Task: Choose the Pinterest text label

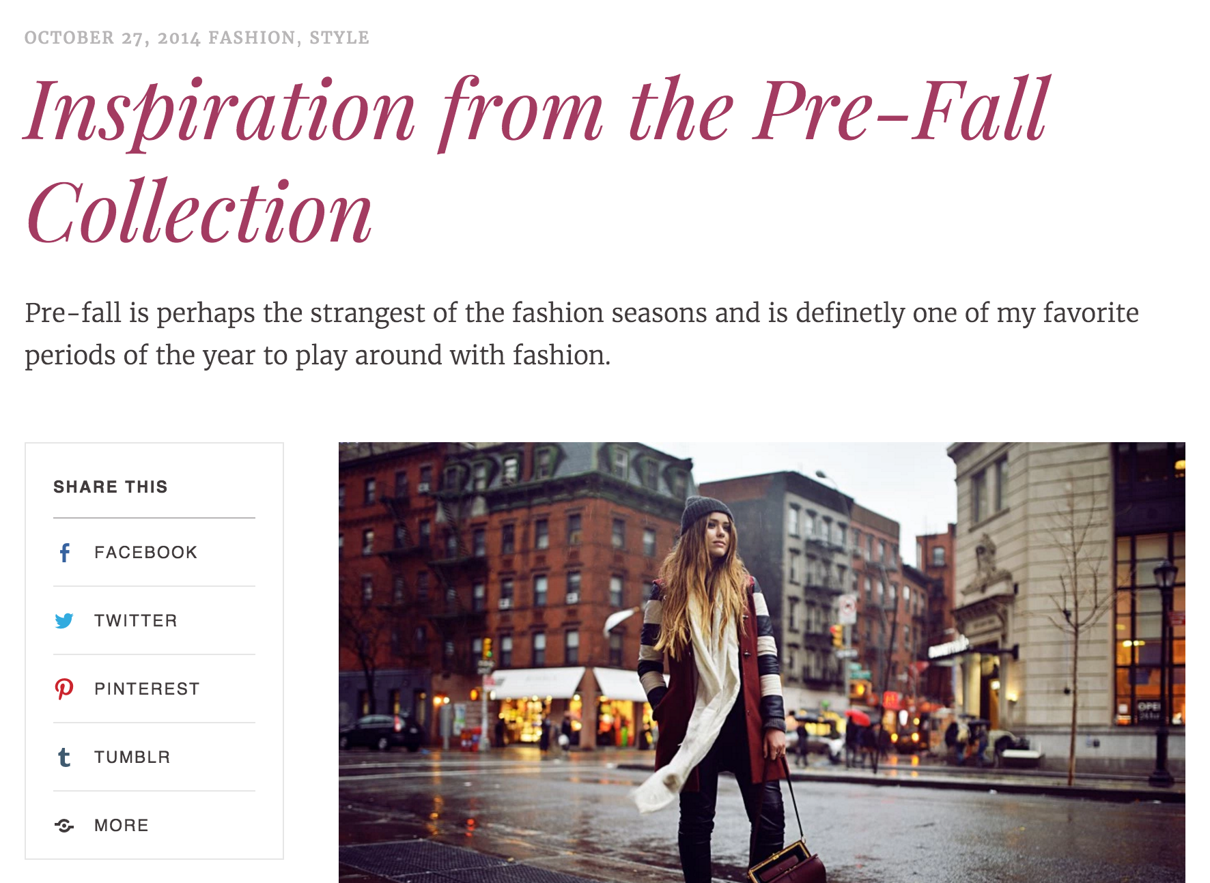Action: coord(147,689)
